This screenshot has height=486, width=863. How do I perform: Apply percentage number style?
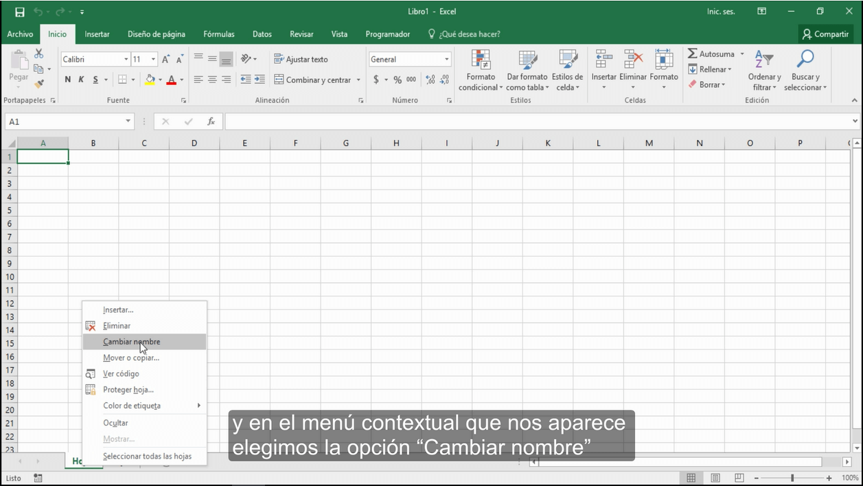(x=396, y=80)
